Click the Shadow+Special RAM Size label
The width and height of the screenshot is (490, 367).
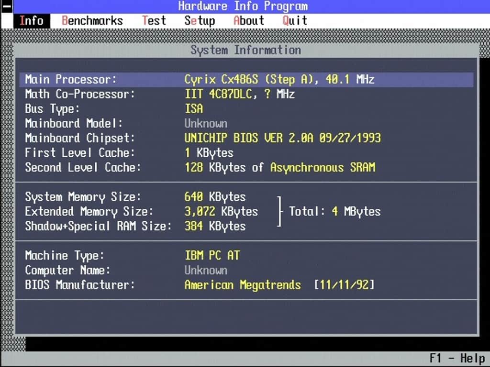click(99, 226)
